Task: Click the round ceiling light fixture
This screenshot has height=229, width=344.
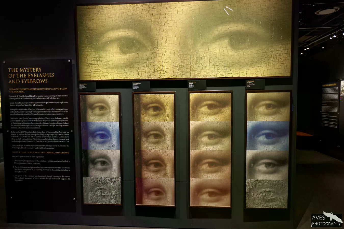Action: 327,11
